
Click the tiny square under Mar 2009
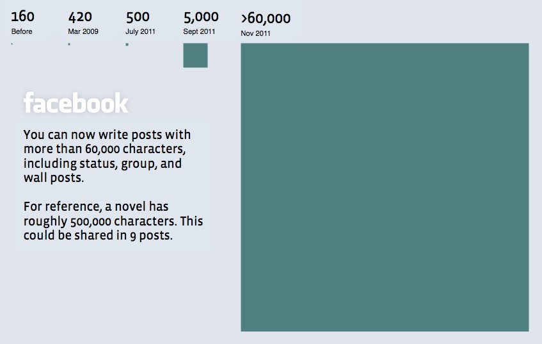(69, 44)
